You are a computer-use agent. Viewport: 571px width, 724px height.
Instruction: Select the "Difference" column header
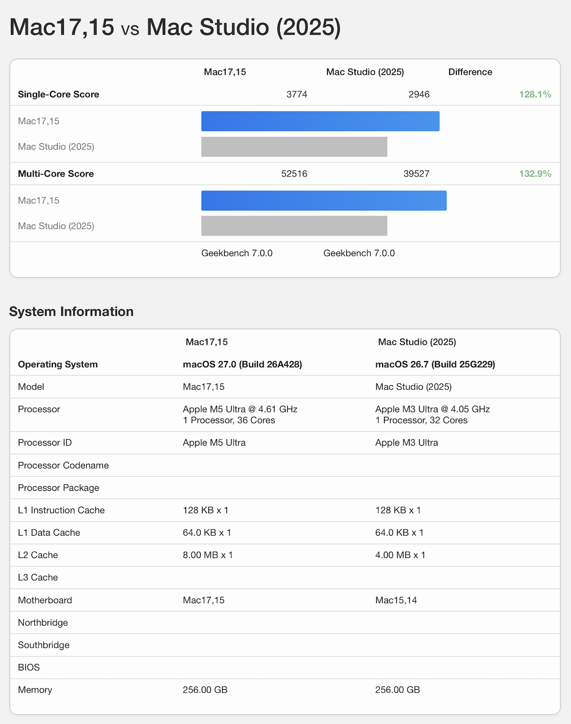pos(470,72)
